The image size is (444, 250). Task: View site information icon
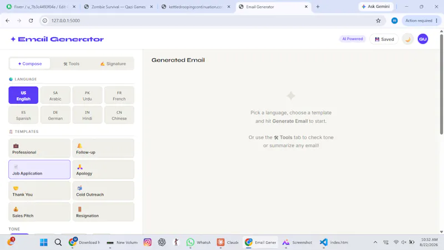pyautogui.click(x=45, y=21)
